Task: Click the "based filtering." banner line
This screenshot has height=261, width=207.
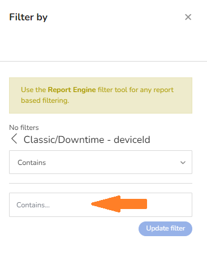Action: point(45,101)
